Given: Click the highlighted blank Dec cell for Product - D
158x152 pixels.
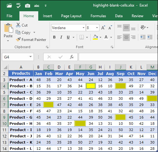Looking at the screenshot, I should click(152, 99).
